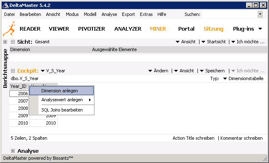Click the Dimension column header
The height and width of the screenshot is (163, 269).
coord(20,49)
